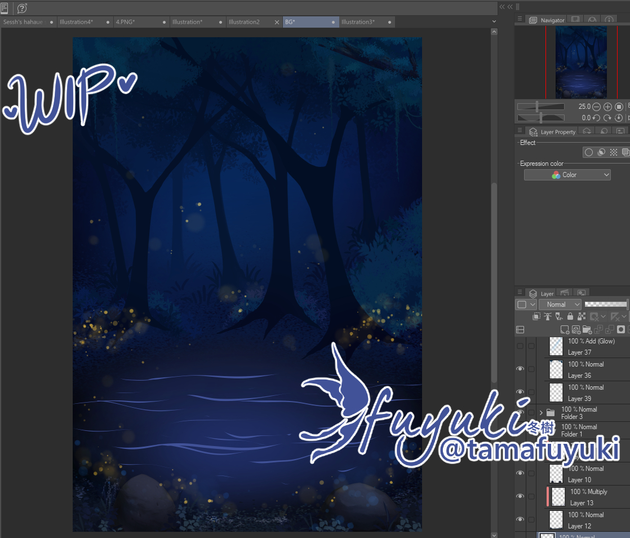
Task: Switch to 4.PNG* document tab
Action: coord(141,22)
